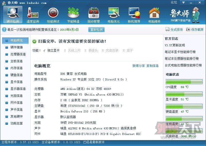Click hard disk value 希捷 ST3250310AS

pos(91,106)
